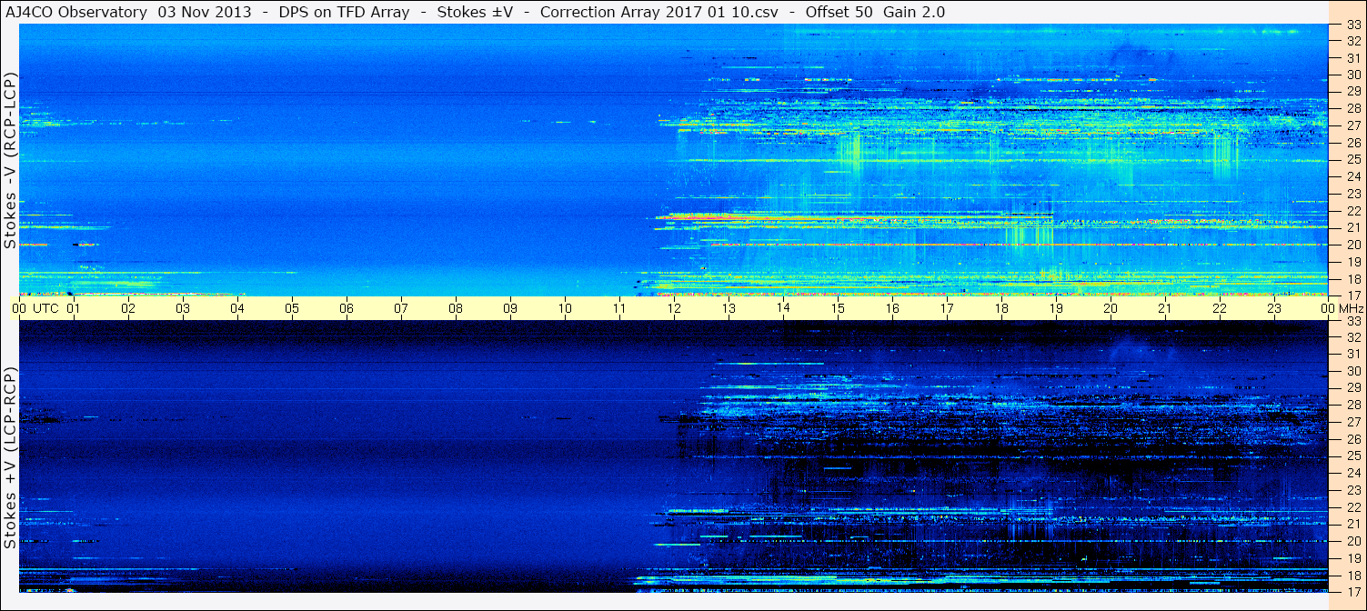Click the 'Gain 2.0' value in the header
The height and width of the screenshot is (611, 1367).
(x=914, y=12)
